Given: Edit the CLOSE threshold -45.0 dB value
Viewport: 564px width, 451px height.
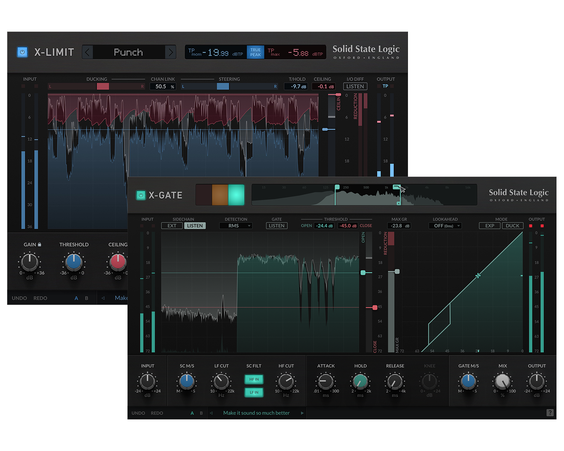Looking at the screenshot, I should [348, 225].
